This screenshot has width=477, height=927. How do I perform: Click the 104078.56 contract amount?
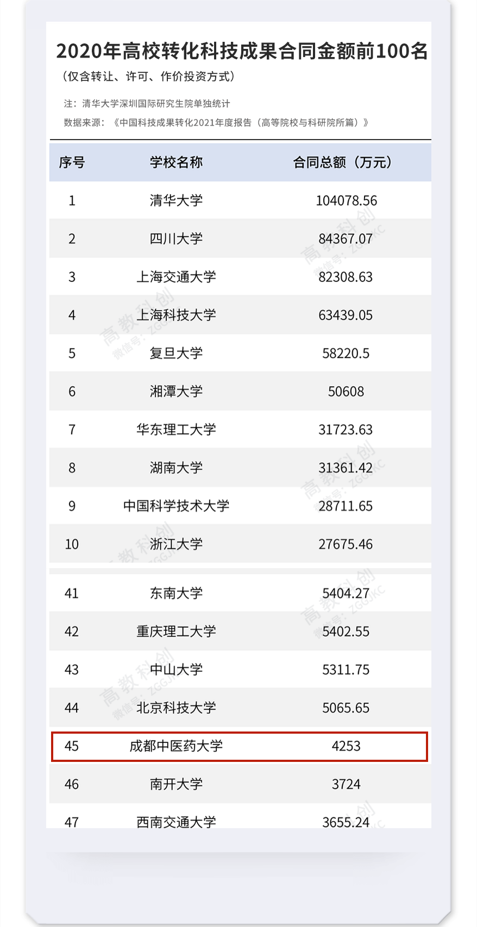[x=346, y=200]
